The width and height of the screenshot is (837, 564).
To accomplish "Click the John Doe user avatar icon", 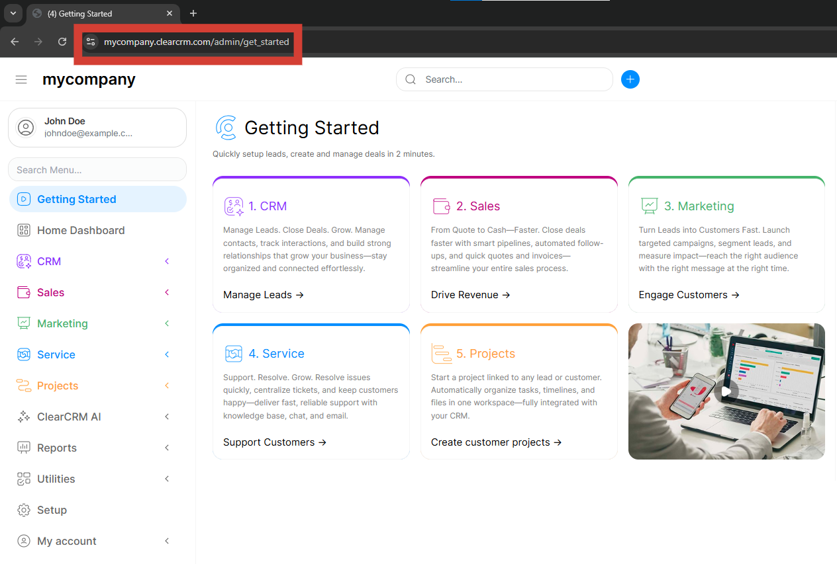I will point(26,128).
